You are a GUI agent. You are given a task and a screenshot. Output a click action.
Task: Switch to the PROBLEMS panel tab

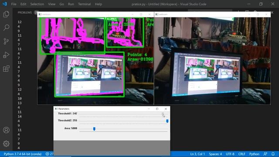pos(25,13)
